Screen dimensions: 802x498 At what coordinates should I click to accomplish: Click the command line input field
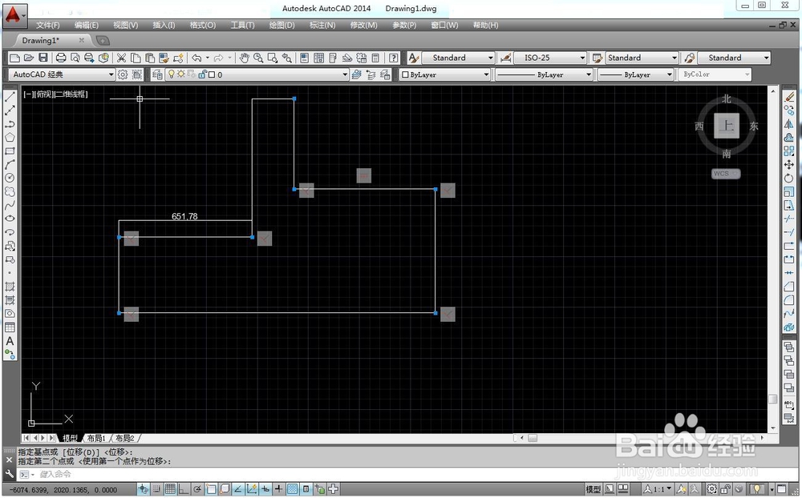(x=404, y=475)
